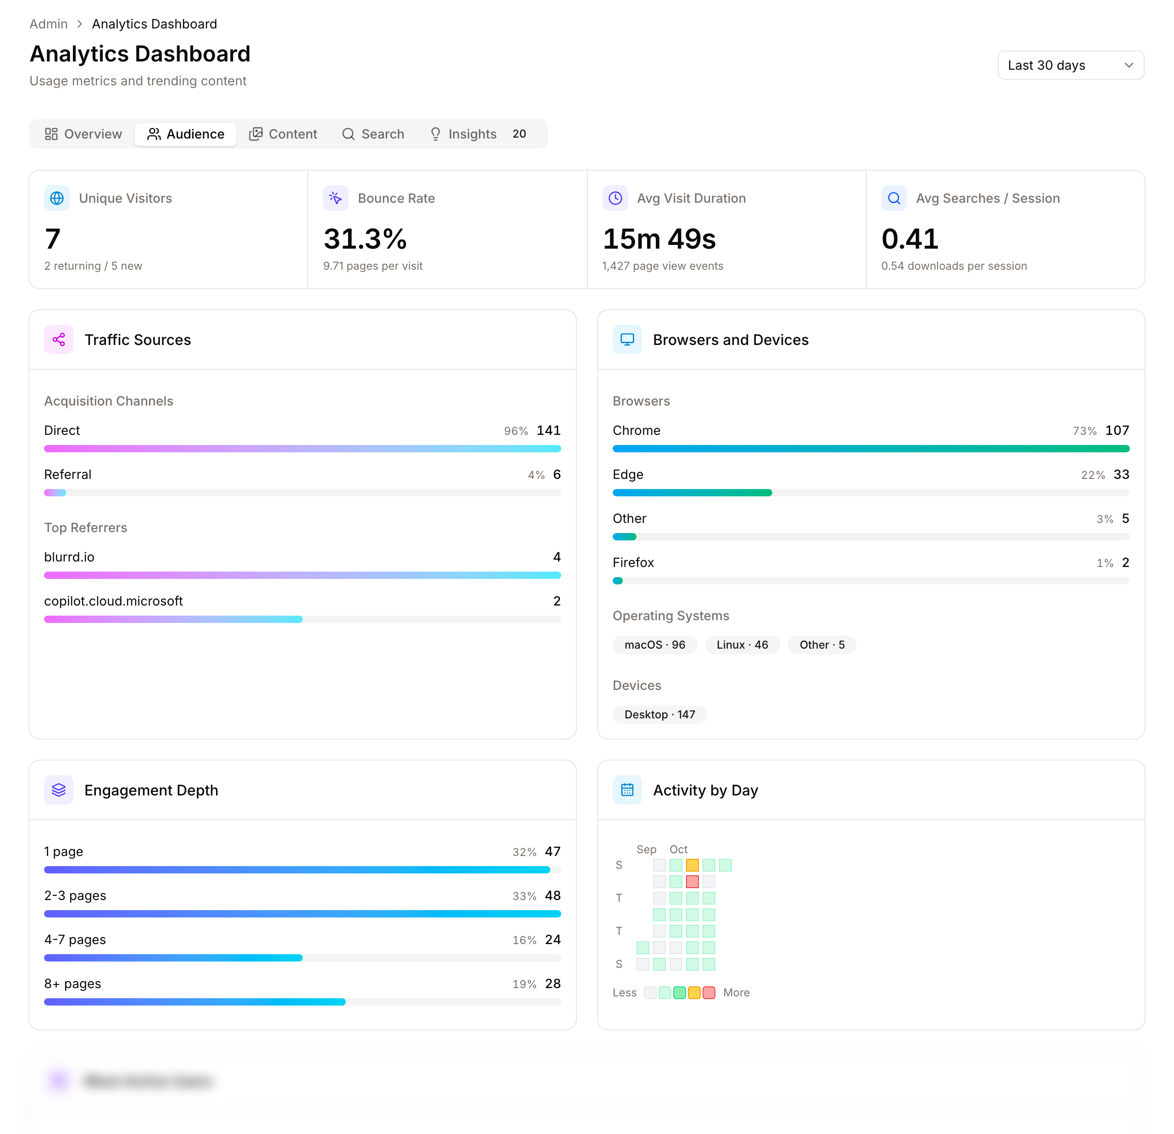
Task: Click the red heatmap cell in the calendar
Action: tap(692, 882)
